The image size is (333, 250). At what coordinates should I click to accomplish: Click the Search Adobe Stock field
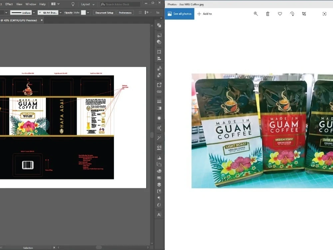pyautogui.click(x=121, y=4)
